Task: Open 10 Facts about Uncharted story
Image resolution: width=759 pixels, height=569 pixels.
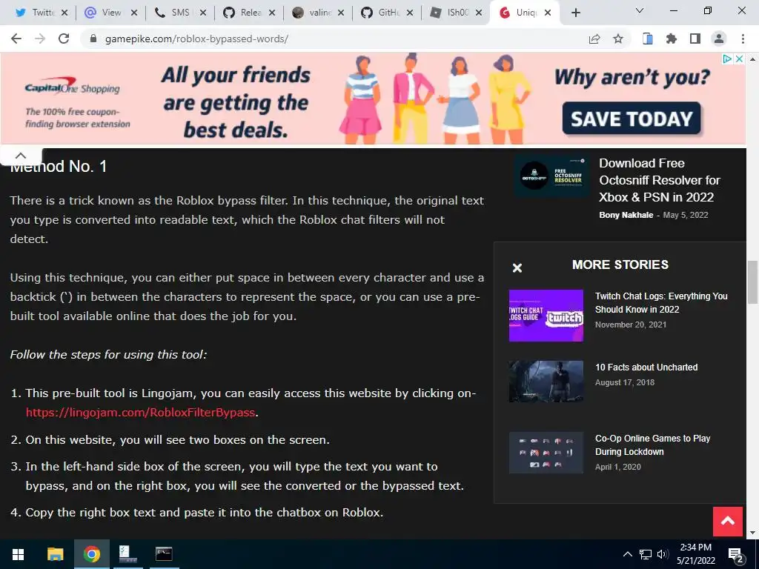Action: [646, 367]
